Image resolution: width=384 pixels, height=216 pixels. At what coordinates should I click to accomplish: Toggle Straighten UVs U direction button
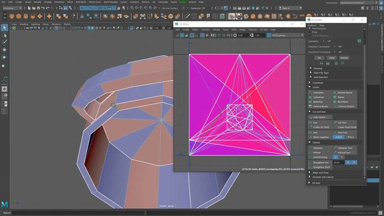coord(348,163)
